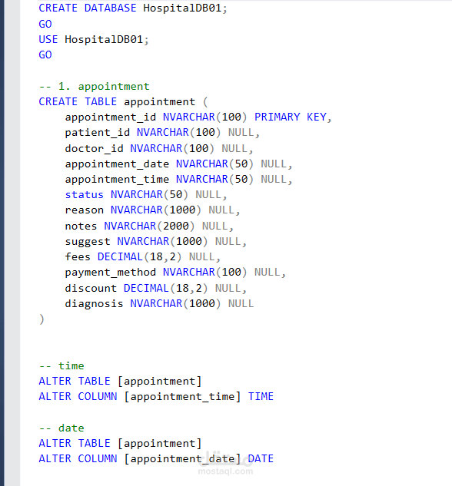Click NVARCHAR(2000) type on notes line

(149, 226)
